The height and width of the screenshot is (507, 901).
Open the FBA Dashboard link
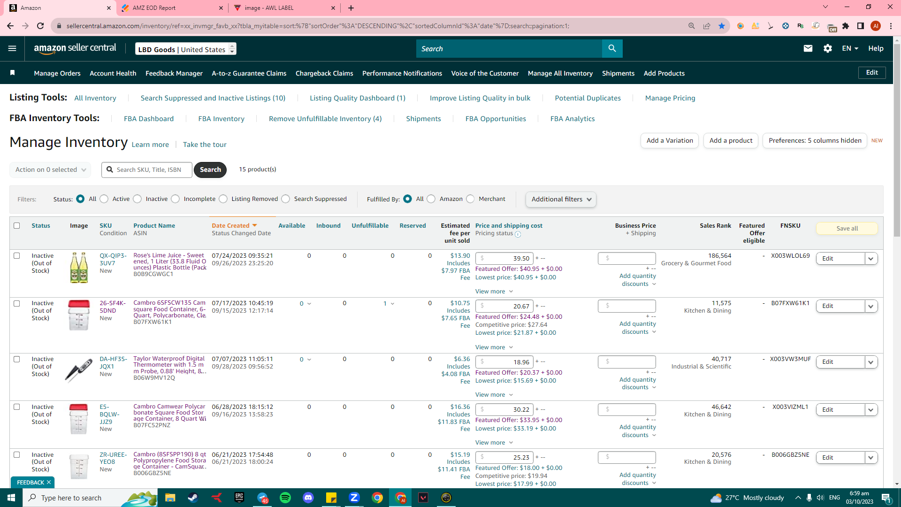148,119
